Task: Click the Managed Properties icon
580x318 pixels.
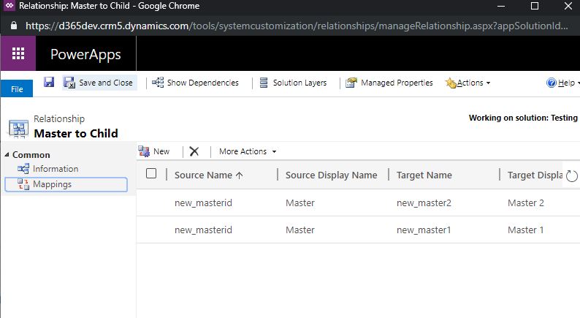Action: tap(351, 83)
